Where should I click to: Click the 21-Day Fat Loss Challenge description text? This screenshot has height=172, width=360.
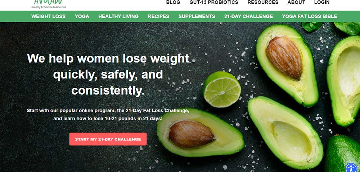108,115
